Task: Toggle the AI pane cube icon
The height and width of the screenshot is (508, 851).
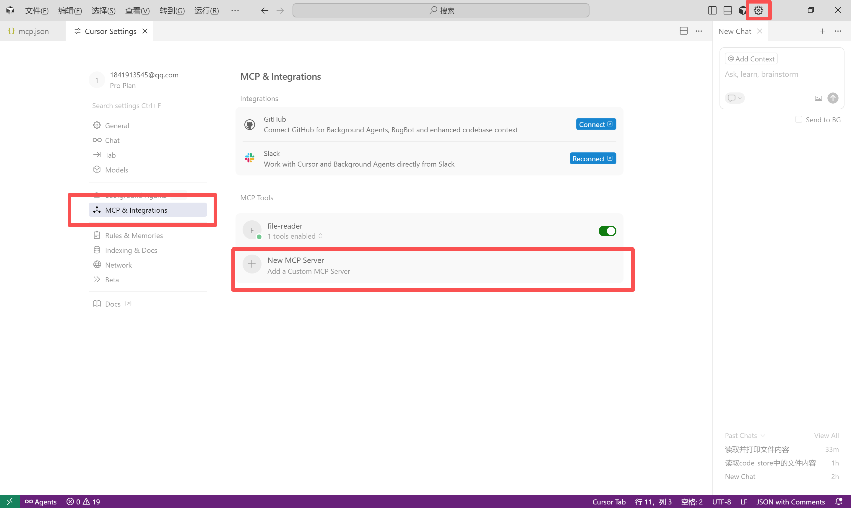Action: pyautogui.click(x=742, y=10)
